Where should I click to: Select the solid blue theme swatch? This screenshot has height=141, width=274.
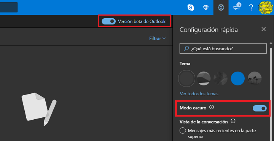(x=237, y=79)
